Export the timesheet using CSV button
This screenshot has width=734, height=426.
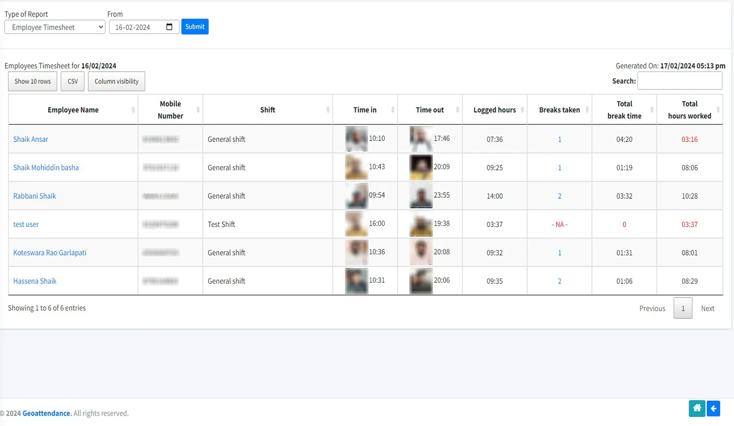(x=72, y=81)
